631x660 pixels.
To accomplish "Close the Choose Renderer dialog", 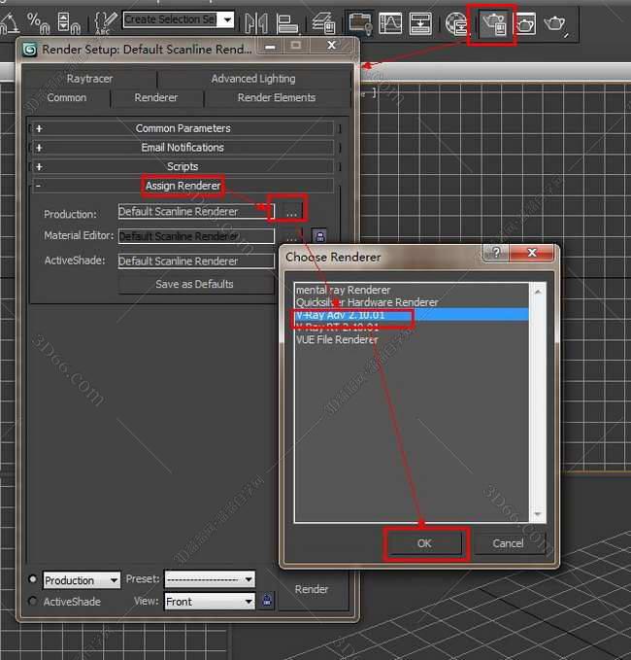I will coord(532,253).
